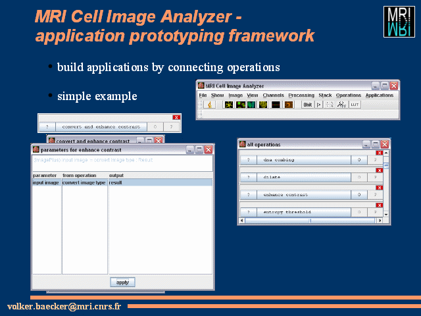Remove dna combing with its red X
The height and width of the screenshot is (316, 421).
(x=379, y=153)
